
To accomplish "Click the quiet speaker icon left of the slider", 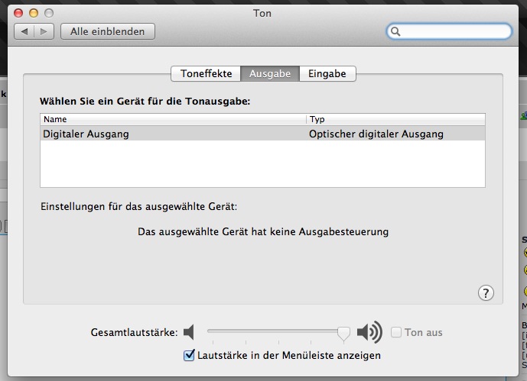I will (x=190, y=332).
